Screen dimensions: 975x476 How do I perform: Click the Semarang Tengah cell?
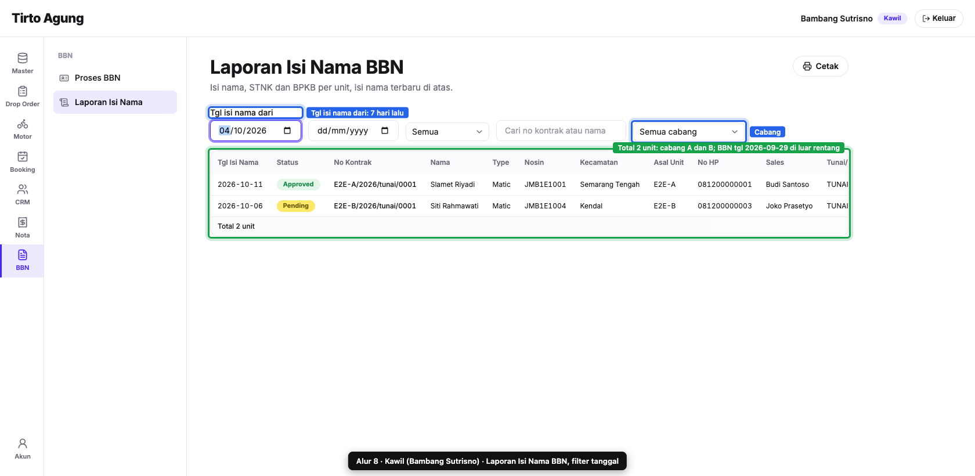tap(610, 185)
